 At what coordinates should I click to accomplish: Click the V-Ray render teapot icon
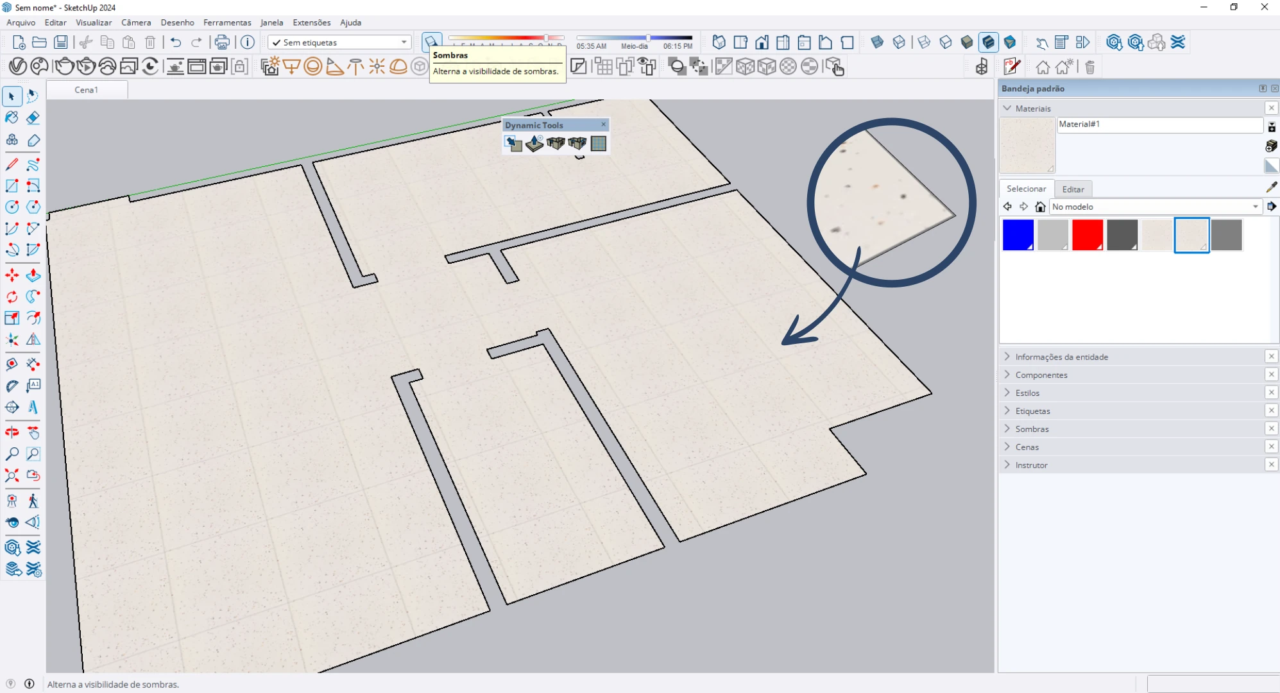tap(64, 66)
